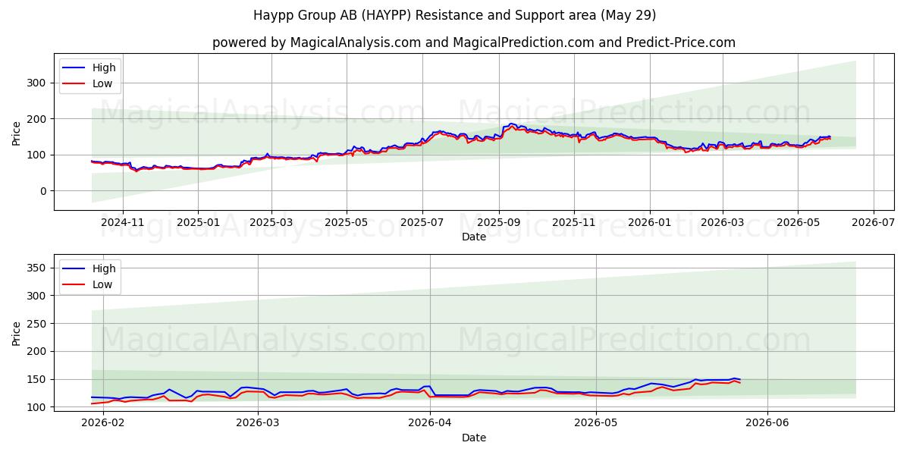Screen dimensions: 910x455
Task: Click the '2025-01' tick label
Action: pyautogui.click(x=198, y=223)
